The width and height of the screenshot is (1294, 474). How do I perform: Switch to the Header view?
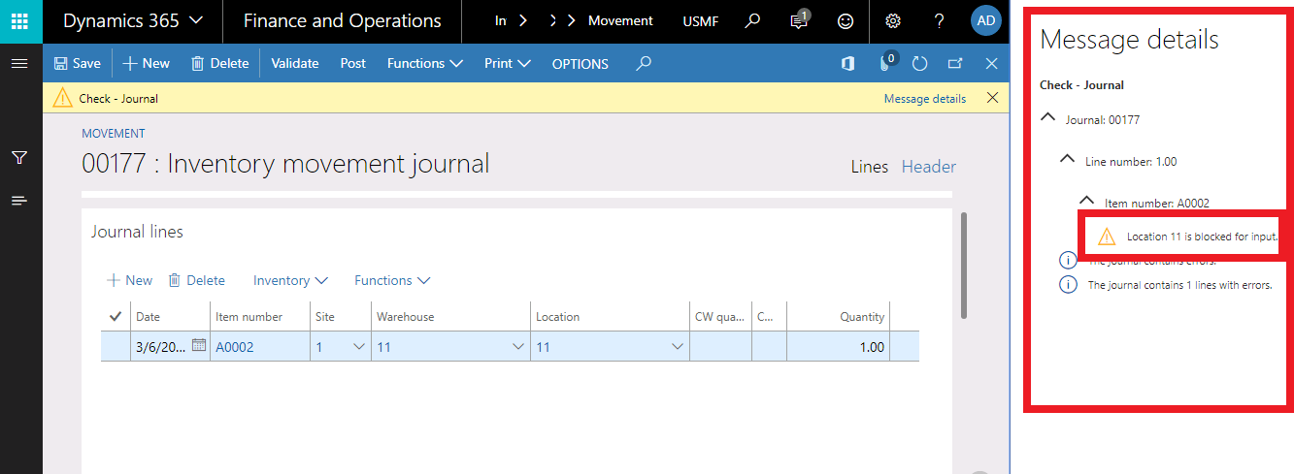pos(929,167)
